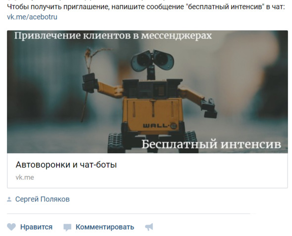Click the gray vk.me domain label
Viewport: 292px width, 236px height.
point(25,177)
